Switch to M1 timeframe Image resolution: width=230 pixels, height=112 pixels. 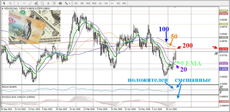[76, 3]
